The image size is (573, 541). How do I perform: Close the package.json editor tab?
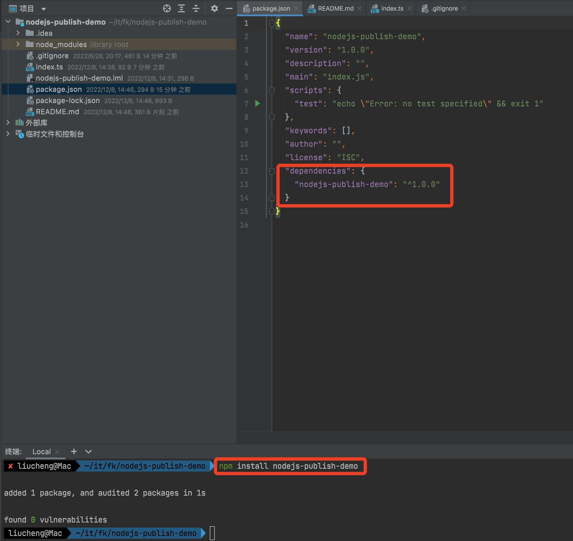coord(296,9)
